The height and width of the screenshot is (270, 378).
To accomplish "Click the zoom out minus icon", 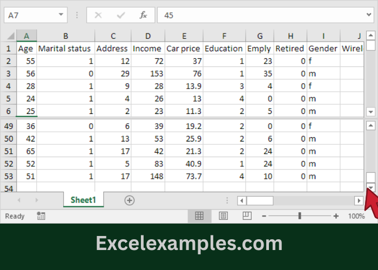I will tap(264, 216).
